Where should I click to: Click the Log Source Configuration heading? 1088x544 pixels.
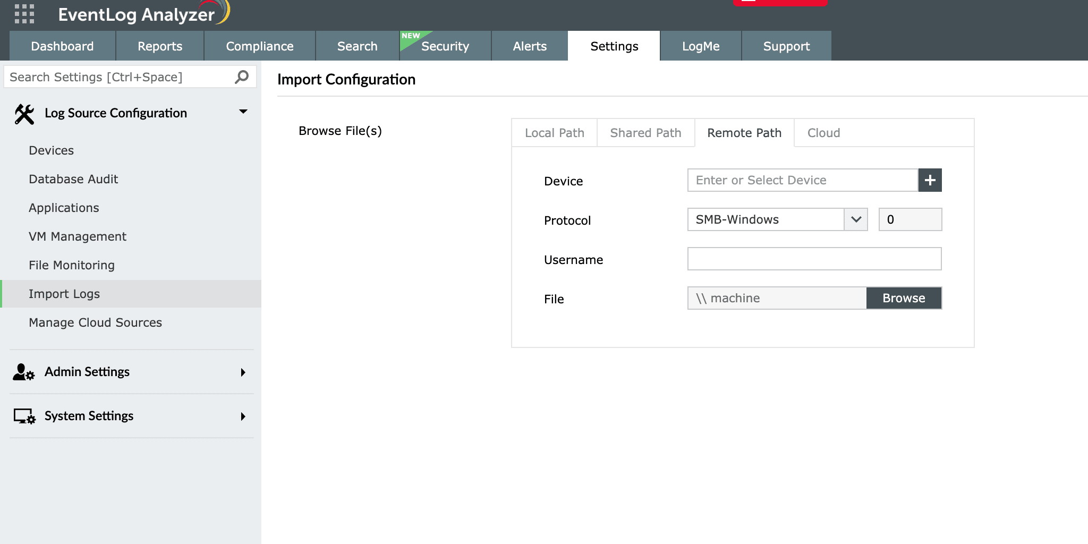(x=116, y=113)
